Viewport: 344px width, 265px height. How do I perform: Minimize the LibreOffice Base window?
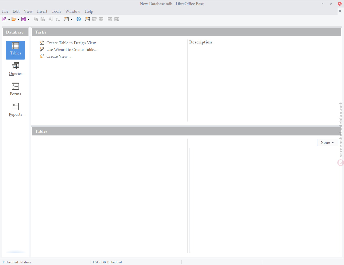(322, 4)
